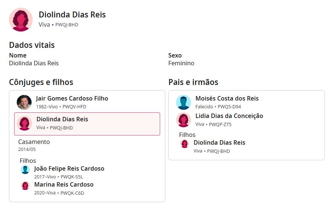Click the Diolinda Dias Reis page title

72,15
